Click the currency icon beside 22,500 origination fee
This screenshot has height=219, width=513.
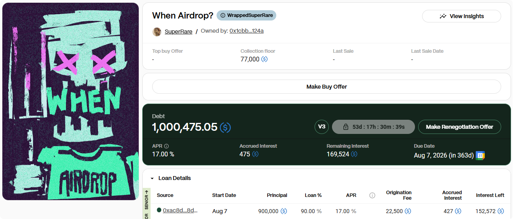[x=408, y=211]
